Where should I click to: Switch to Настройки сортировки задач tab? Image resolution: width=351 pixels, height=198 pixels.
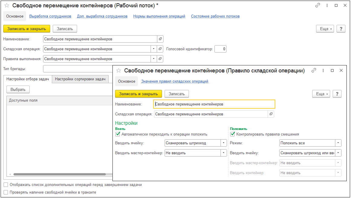[80, 79]
